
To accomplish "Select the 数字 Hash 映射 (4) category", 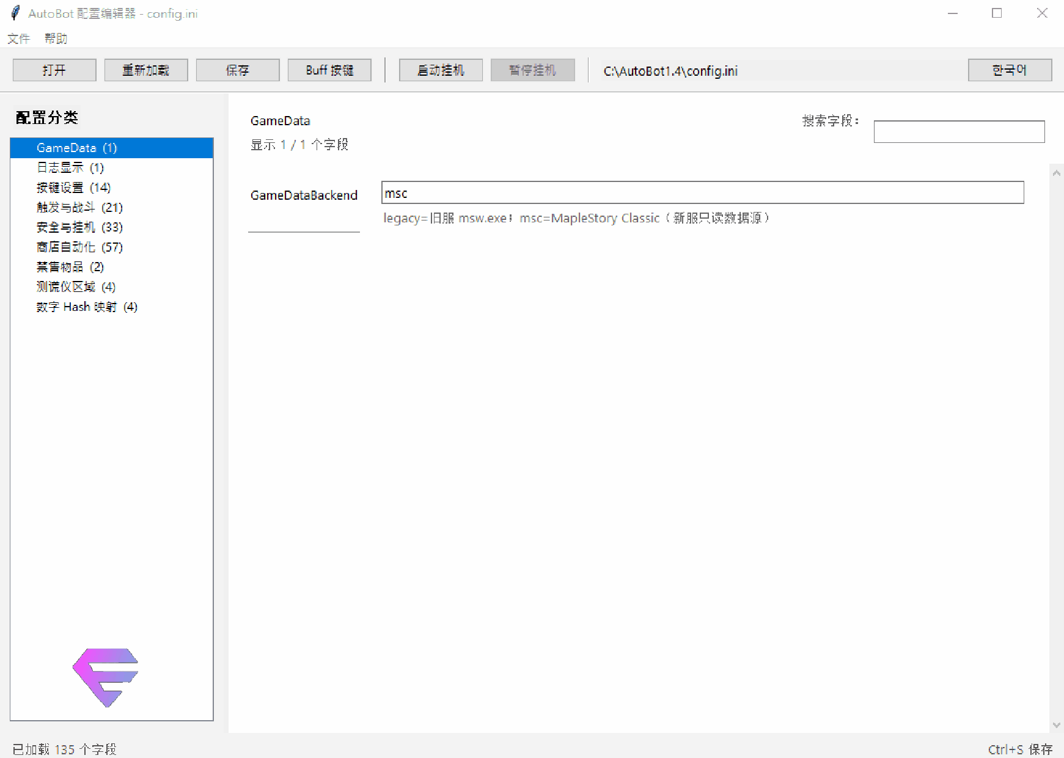I will point(112,307).
